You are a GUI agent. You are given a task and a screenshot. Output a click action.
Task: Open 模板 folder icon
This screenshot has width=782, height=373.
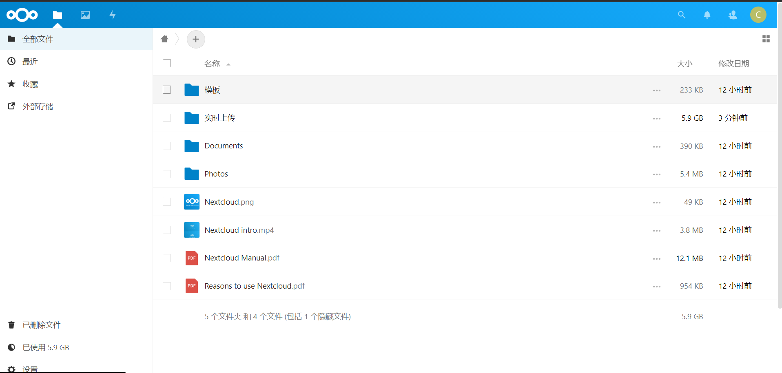[192, 90]
